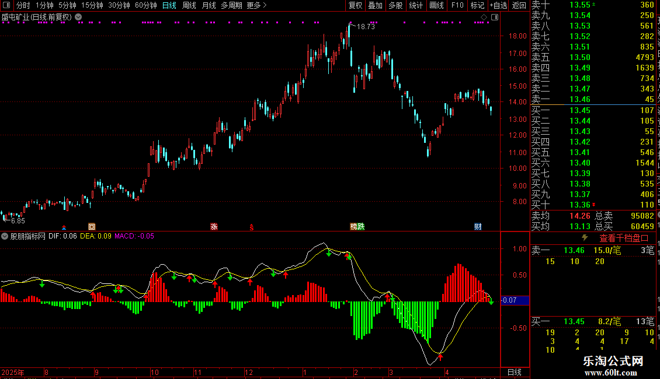The image size is (660, 379).
Task: Open the blue double-arrow event marker under the chart
Action: [64, 227]
